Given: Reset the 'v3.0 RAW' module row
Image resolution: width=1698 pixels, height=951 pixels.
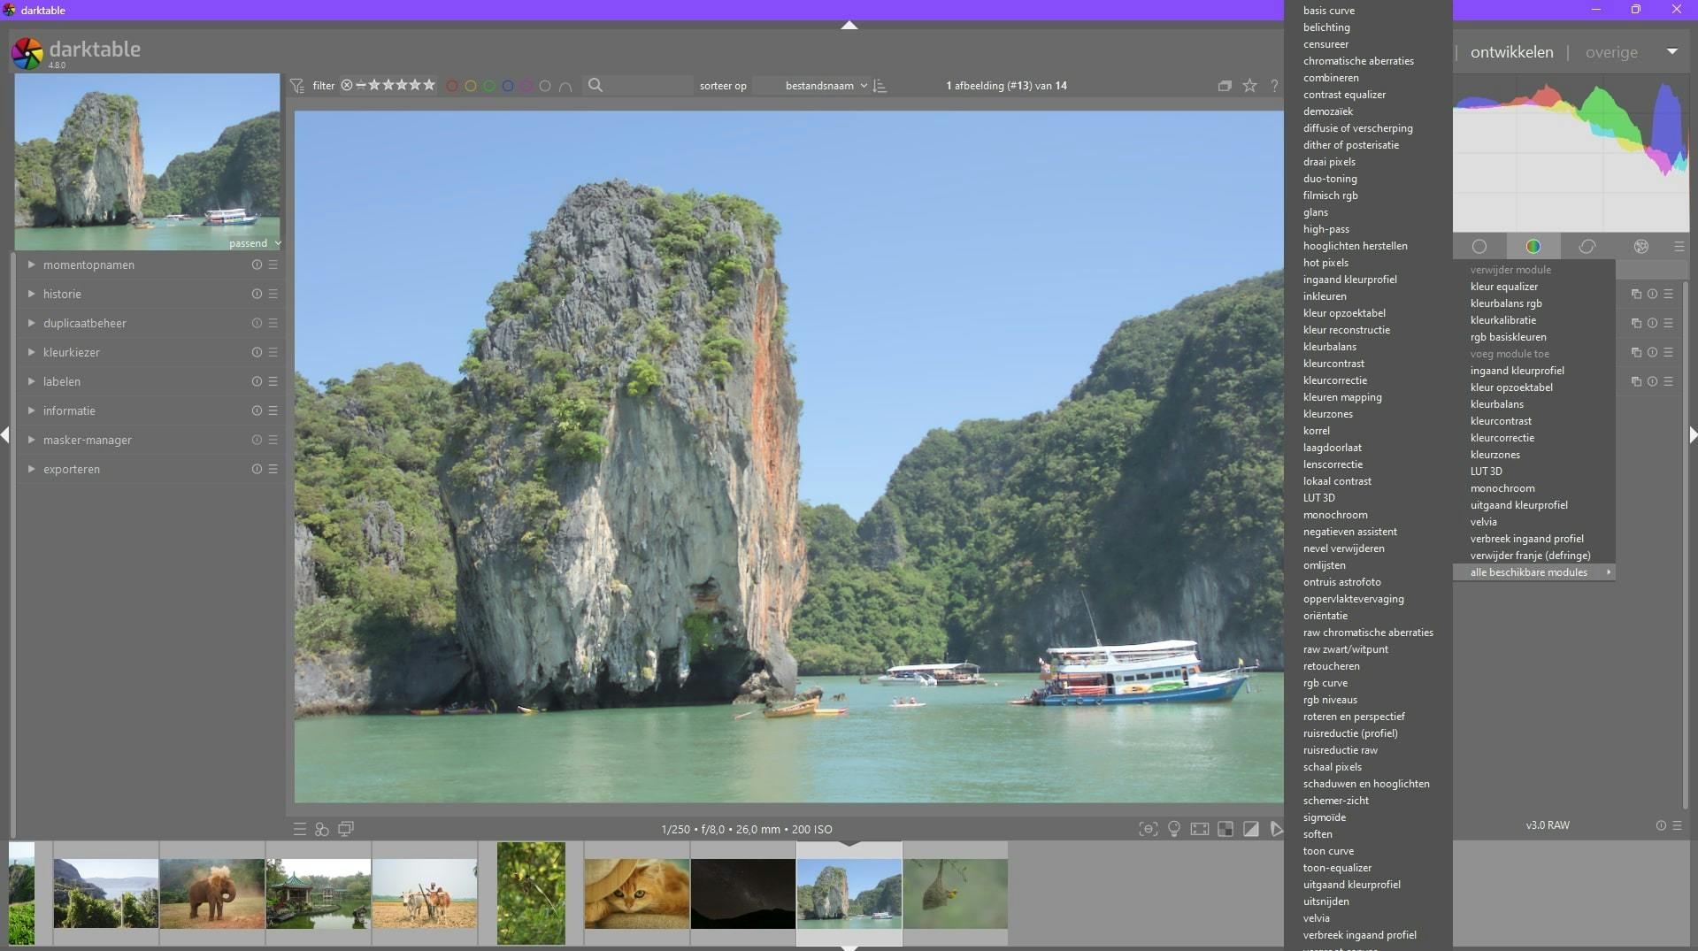Looking at the screenshot, I should pyautogui.click(x=1661, y=825).
